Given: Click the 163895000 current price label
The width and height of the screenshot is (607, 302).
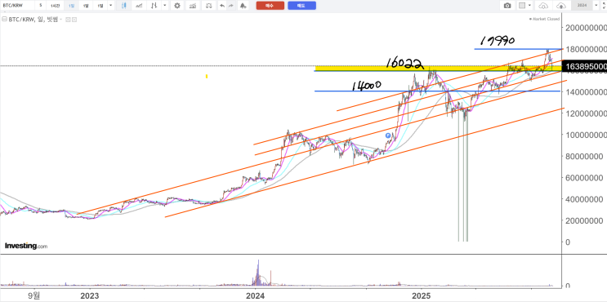Looking at the screenshot, I should coord(584,66).
